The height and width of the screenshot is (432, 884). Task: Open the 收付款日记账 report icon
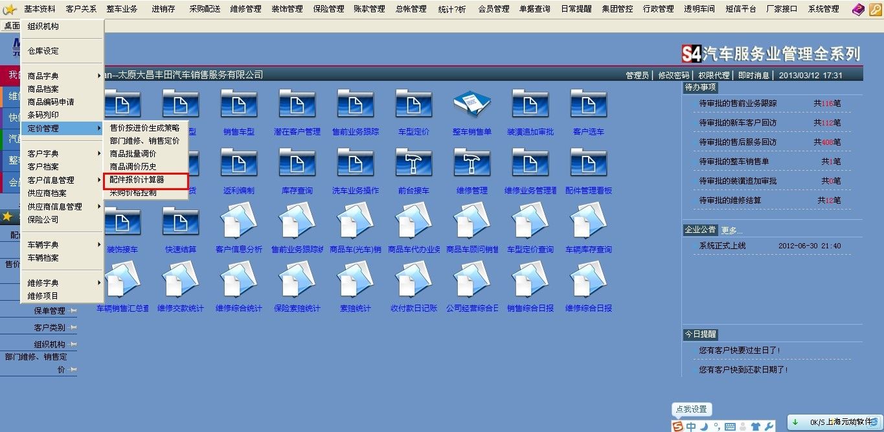[413, 281]
